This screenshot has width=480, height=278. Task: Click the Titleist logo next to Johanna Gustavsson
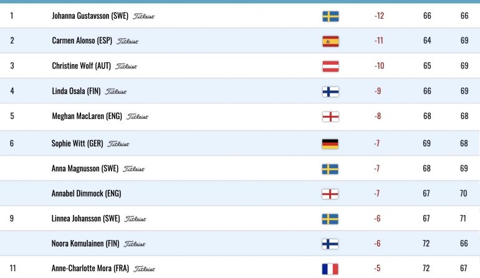coord(143,16)
